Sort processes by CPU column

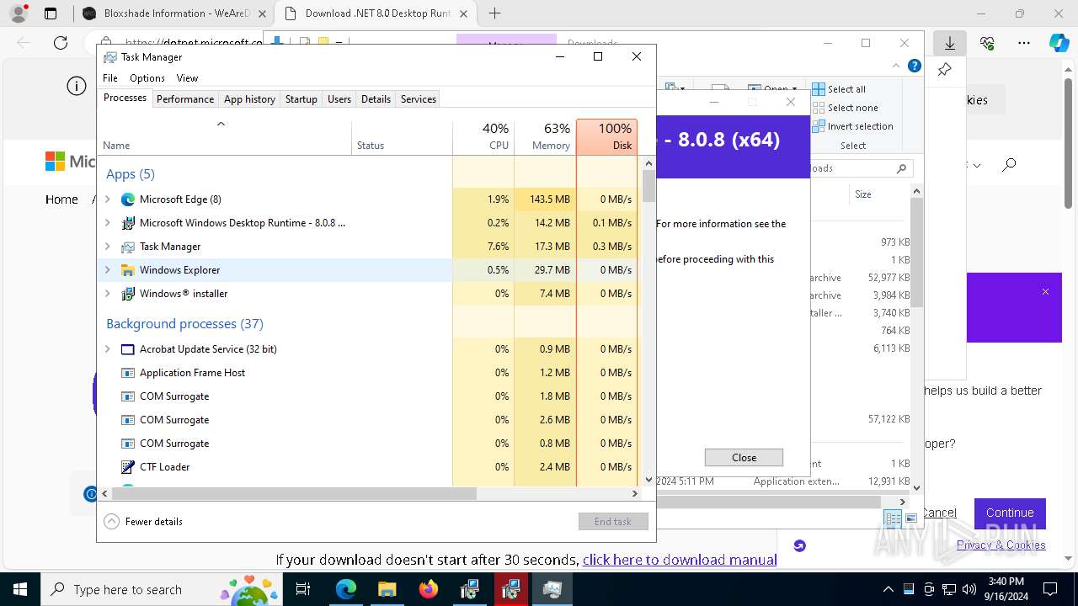coord(483,136)
